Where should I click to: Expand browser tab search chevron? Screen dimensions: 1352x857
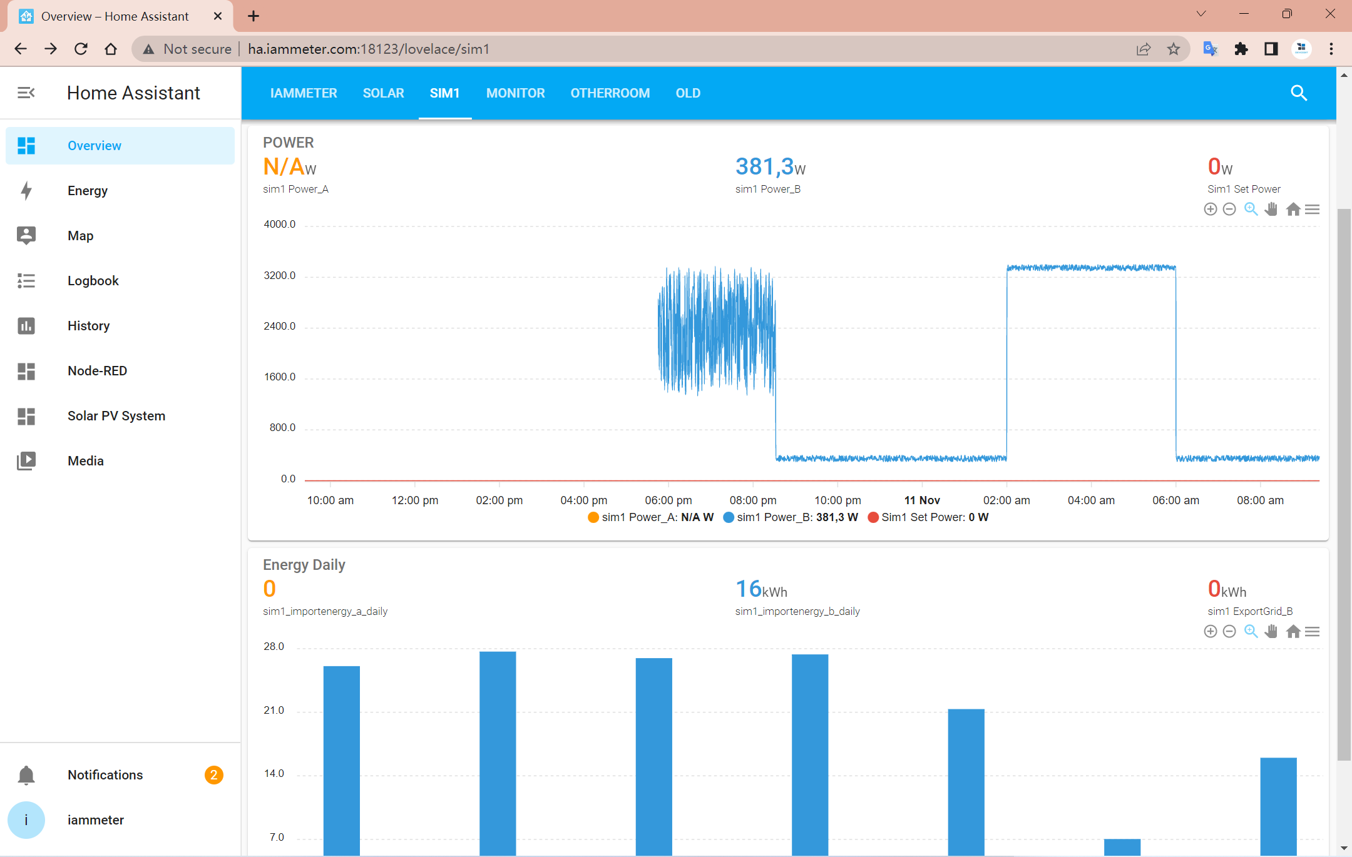click(1201, 14)
